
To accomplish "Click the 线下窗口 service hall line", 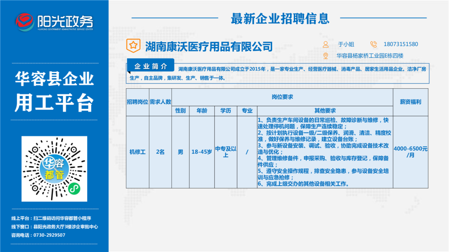I will point(55,227).
